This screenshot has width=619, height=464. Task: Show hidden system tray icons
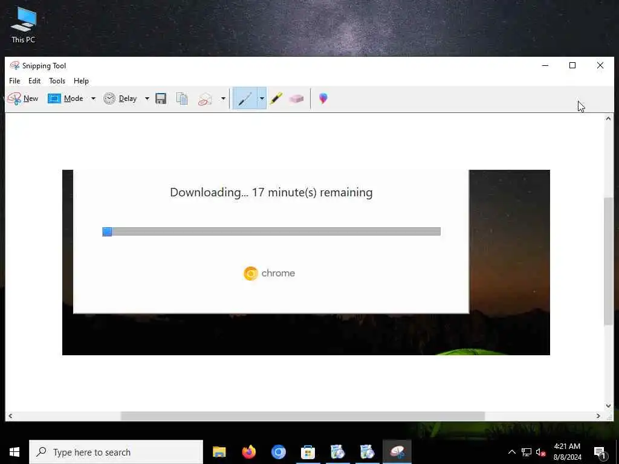pos(511,452)
